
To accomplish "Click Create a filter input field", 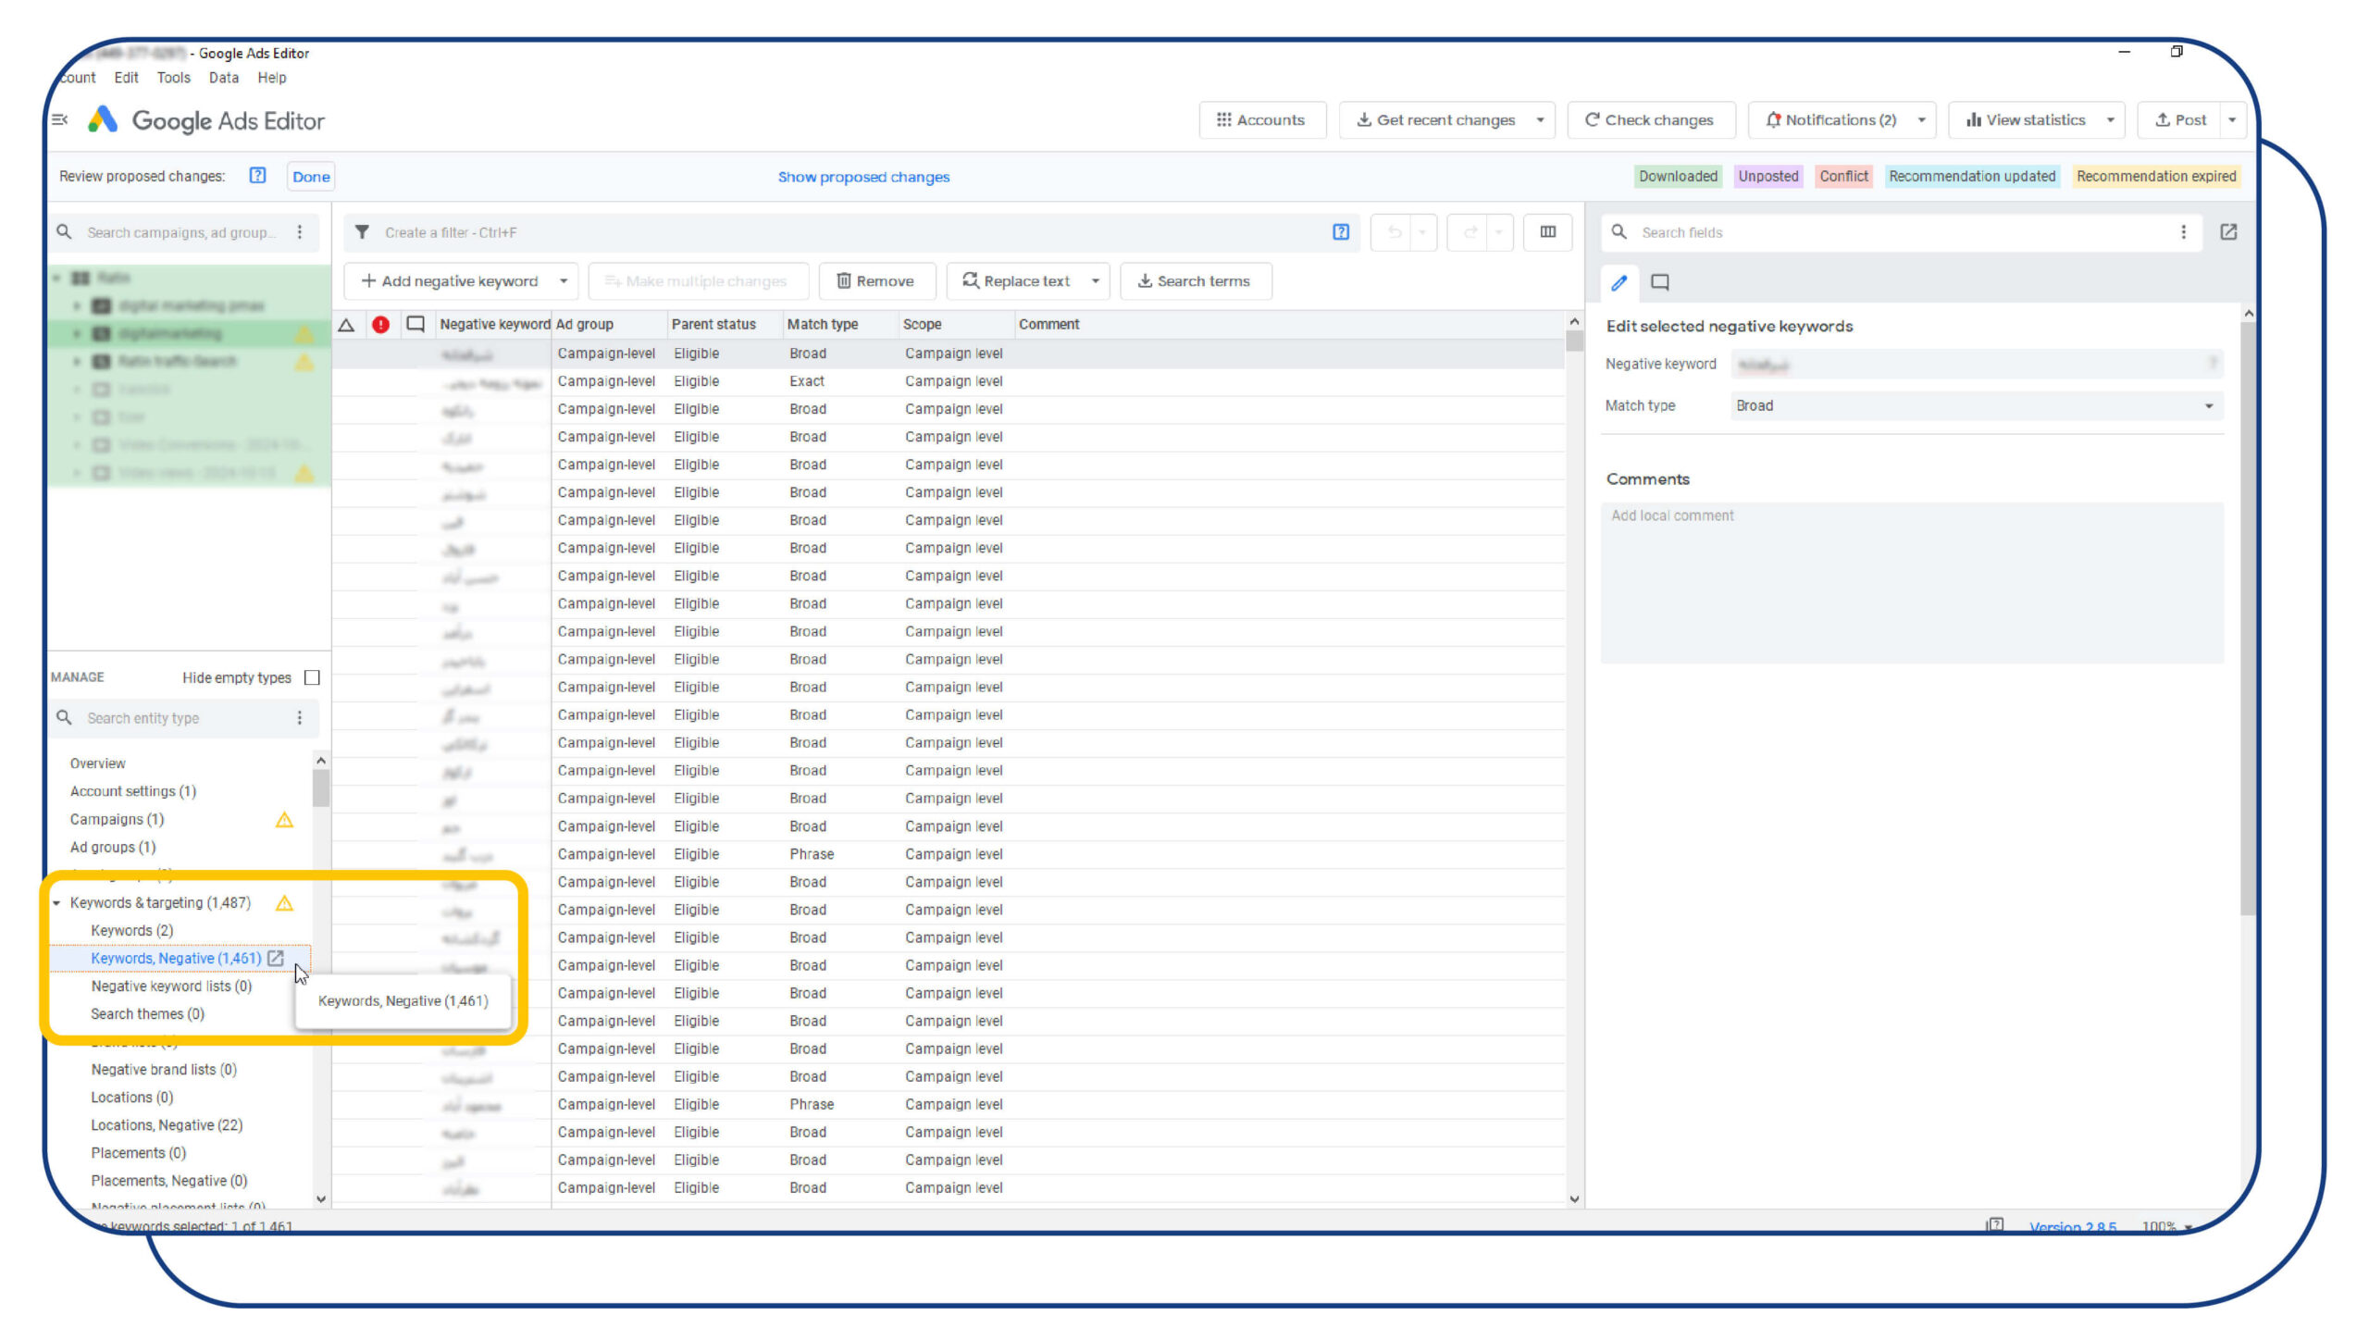I will [851, 232].
